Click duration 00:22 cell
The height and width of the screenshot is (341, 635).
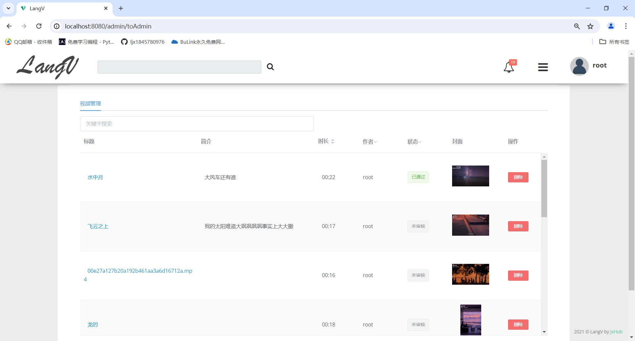coord(328,177)
